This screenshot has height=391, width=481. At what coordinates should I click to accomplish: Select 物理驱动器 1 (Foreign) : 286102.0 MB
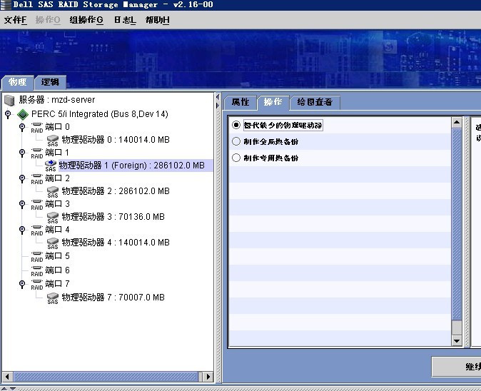click(131, 166)
